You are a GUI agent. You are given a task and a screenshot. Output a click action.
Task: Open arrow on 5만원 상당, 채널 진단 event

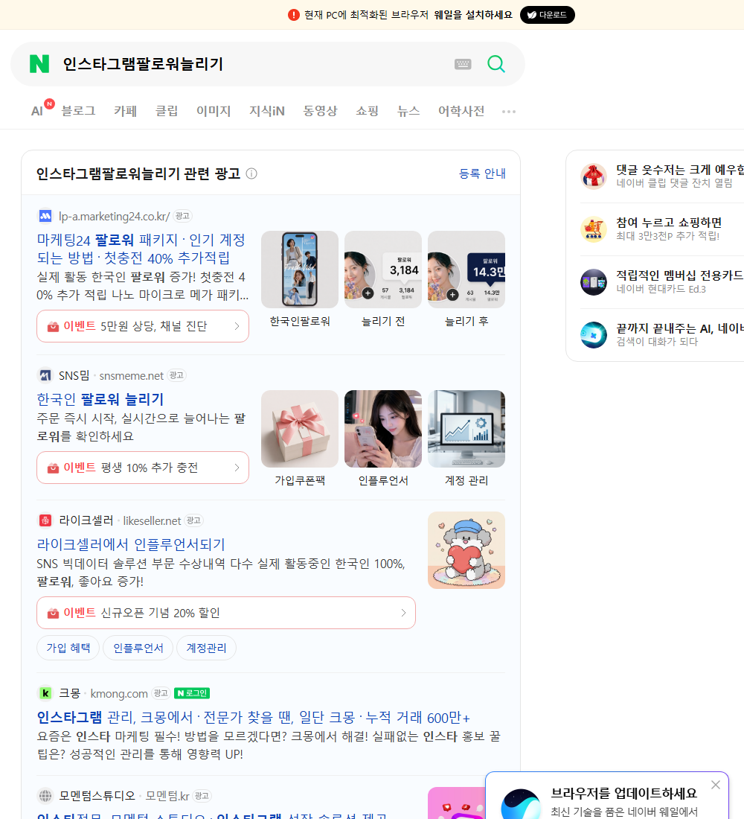pyautogui.click(x=237, y=326)
